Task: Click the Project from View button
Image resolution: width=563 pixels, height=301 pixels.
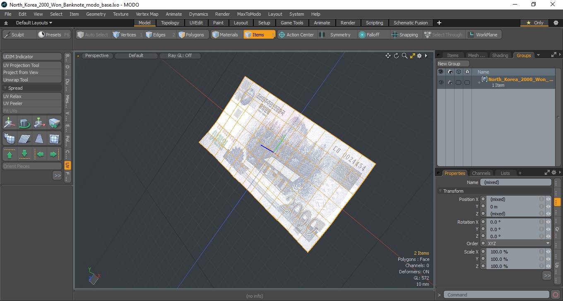Action: click(32, 72)
